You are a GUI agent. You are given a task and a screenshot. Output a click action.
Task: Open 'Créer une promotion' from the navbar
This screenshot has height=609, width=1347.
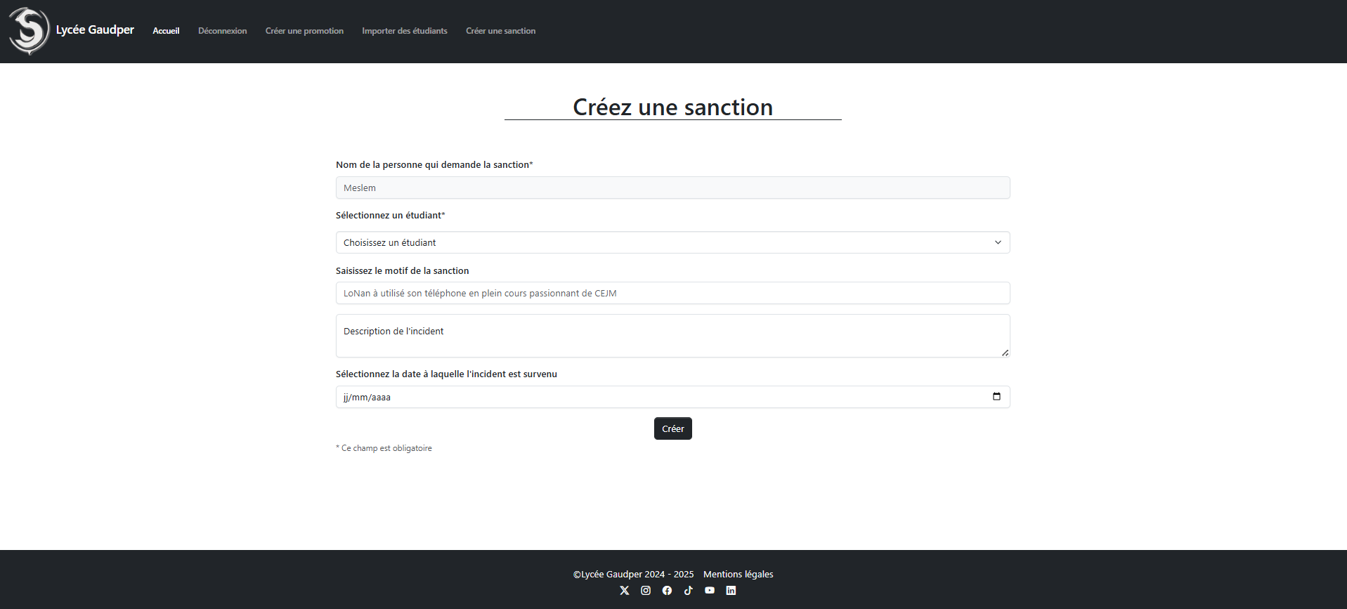click(304, 31)
